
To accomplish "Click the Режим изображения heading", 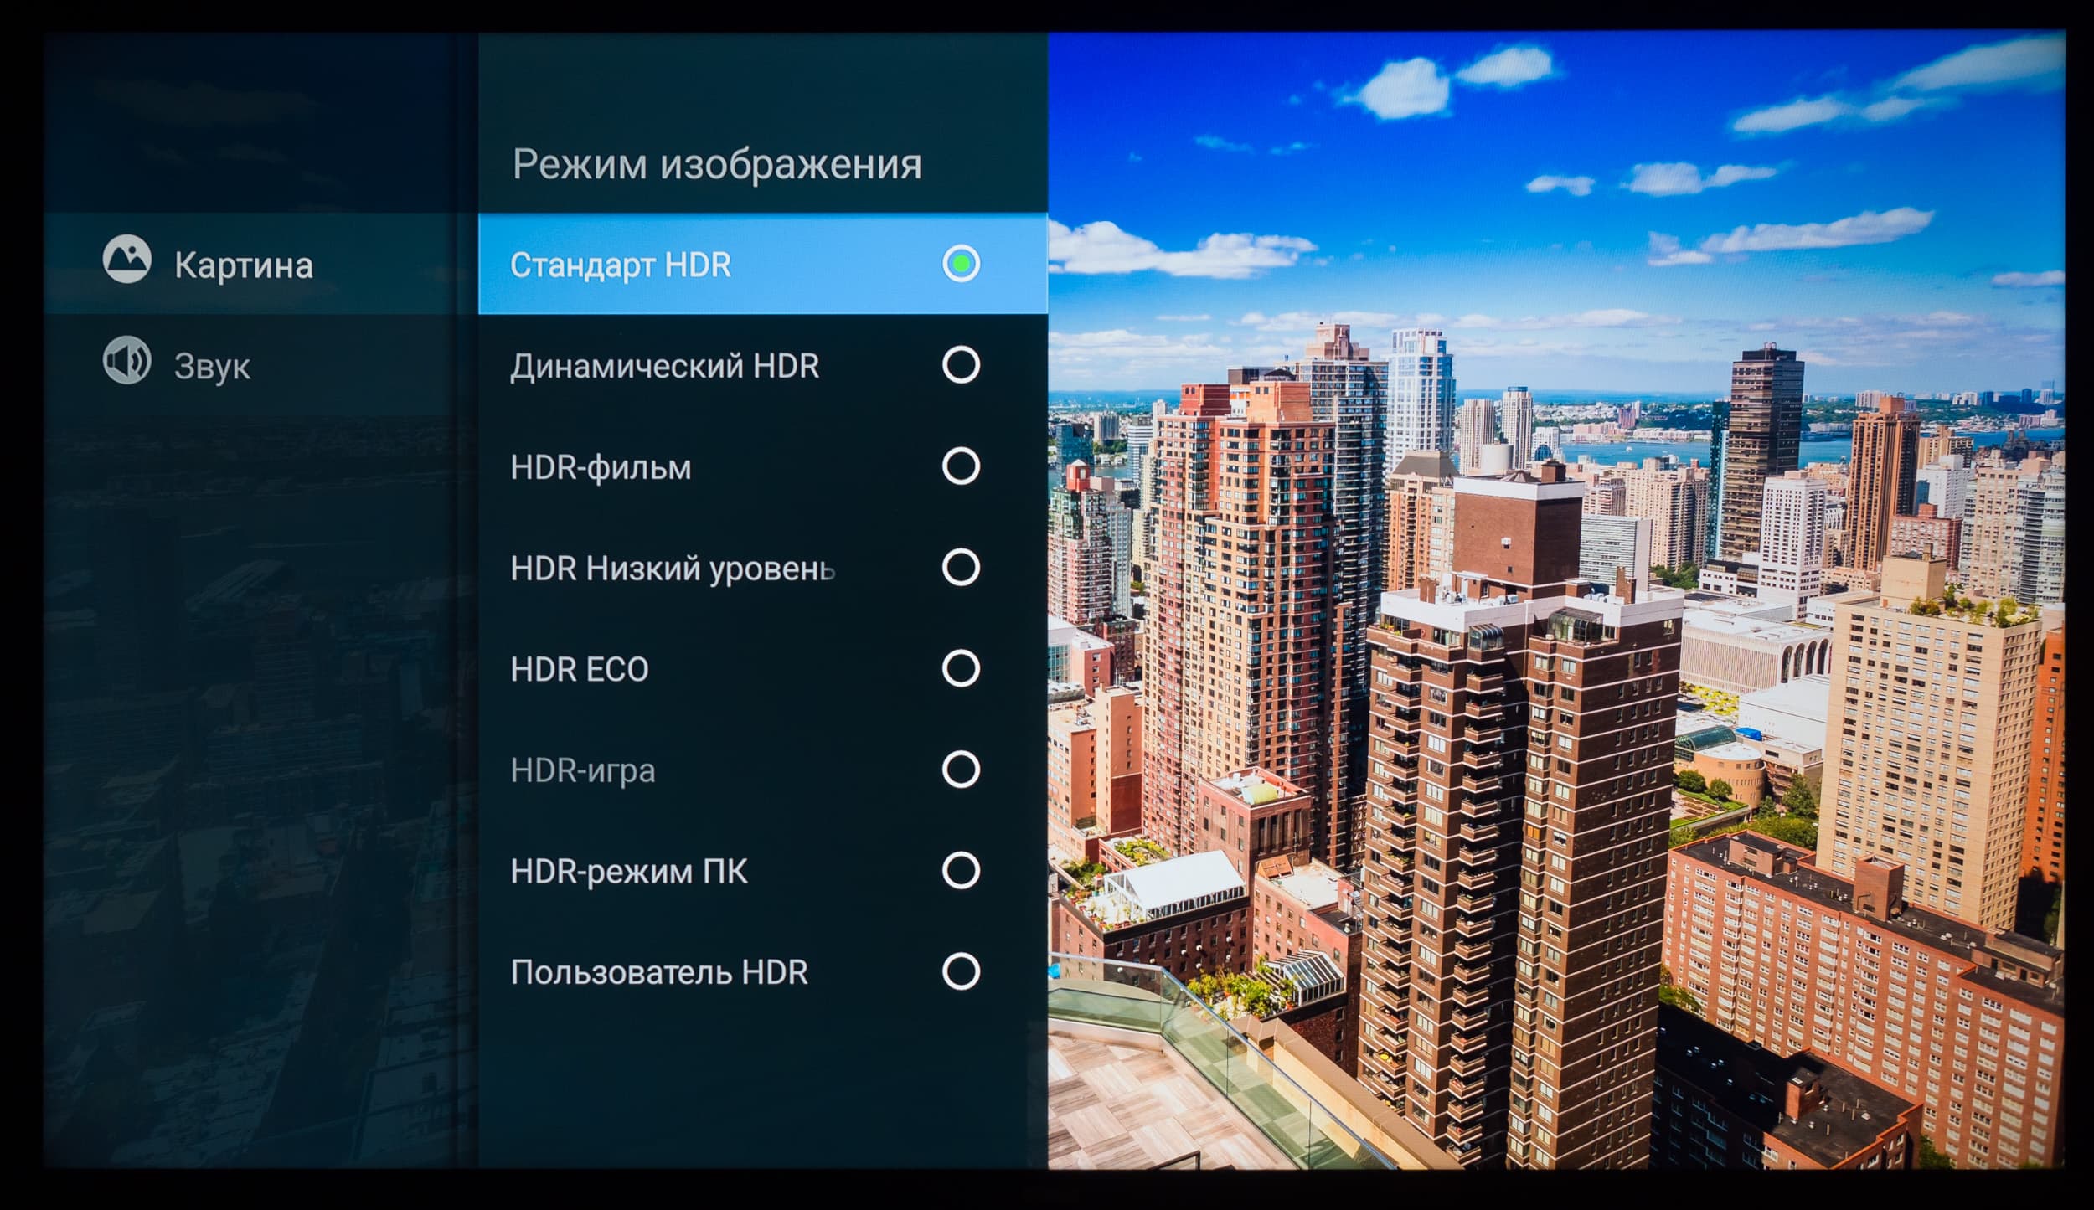I will click(x=716, y=164).
